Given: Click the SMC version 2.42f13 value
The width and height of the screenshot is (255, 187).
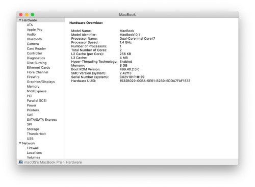Looking at the screenshot, I should [125, 73].
